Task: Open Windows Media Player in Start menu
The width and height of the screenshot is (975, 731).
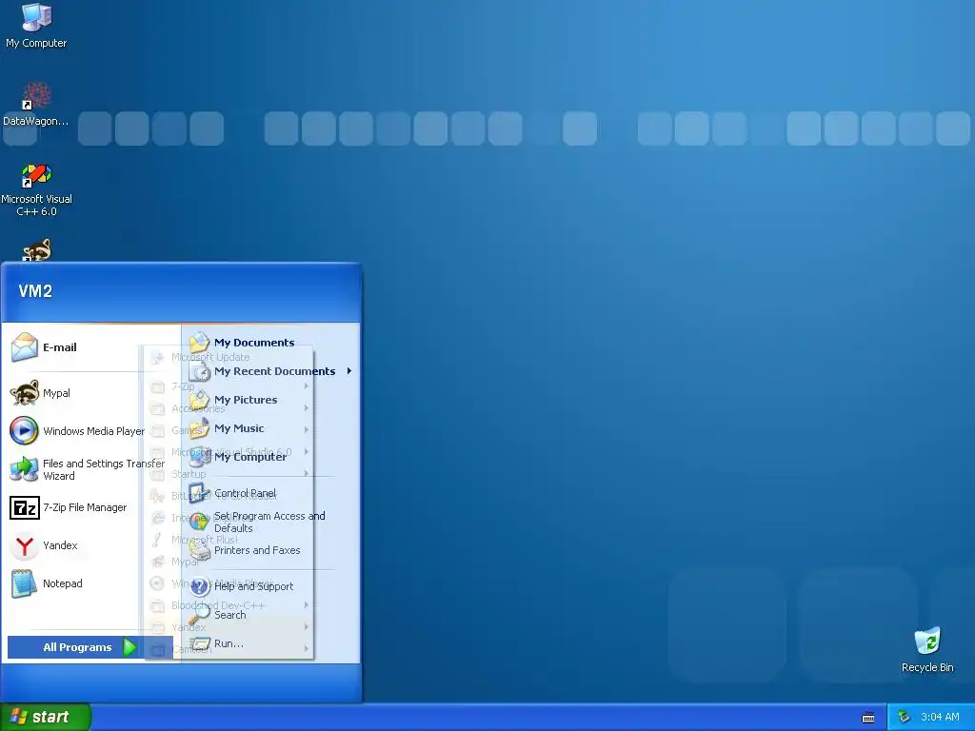Action: point(91,431)
